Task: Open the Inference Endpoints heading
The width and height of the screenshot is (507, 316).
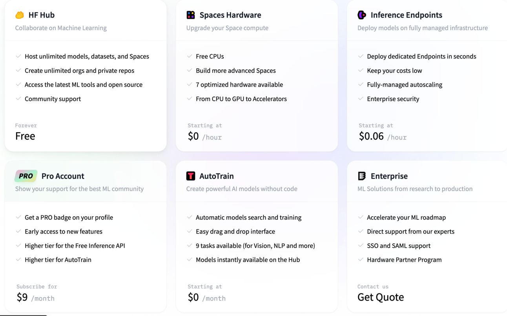Action: click(x=406, y=15)
